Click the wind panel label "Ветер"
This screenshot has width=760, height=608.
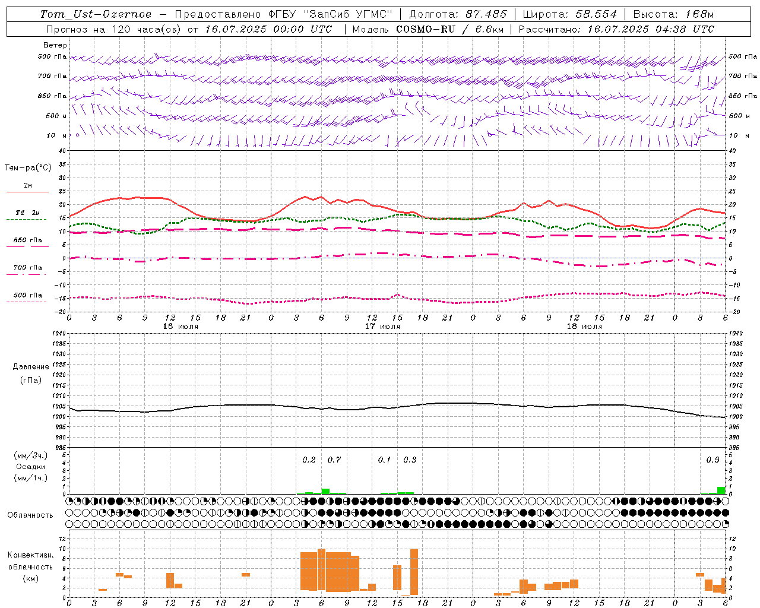(x=55, y=45)
